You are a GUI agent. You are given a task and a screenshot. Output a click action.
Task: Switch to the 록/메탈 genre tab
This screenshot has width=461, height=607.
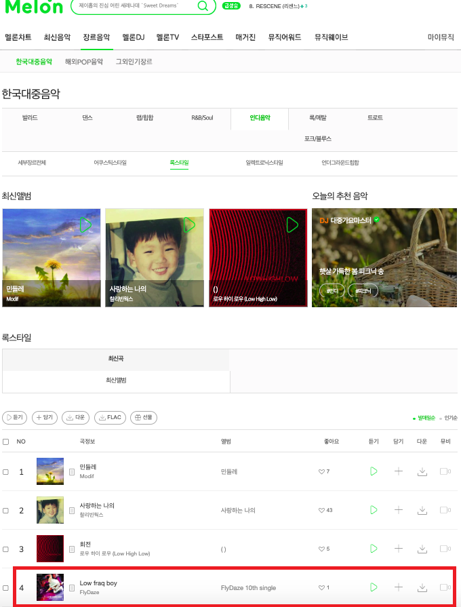pyautogui.click(x=318, y=118)
